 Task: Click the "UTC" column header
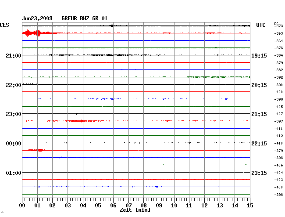[260, 25]
